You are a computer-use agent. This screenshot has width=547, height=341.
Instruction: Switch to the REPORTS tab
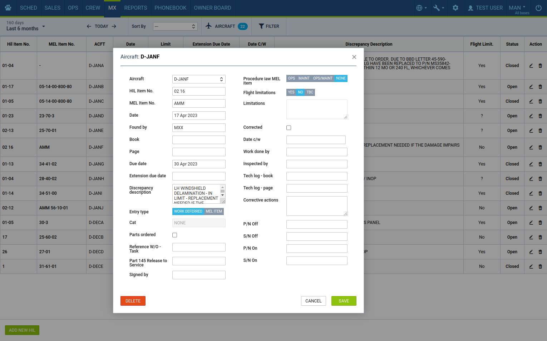click(135, 8)
